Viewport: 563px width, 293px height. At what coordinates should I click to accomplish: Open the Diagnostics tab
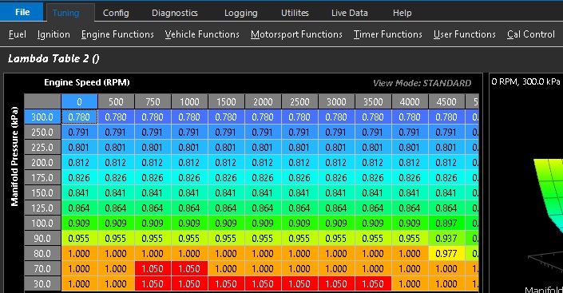tap(175, 13)
